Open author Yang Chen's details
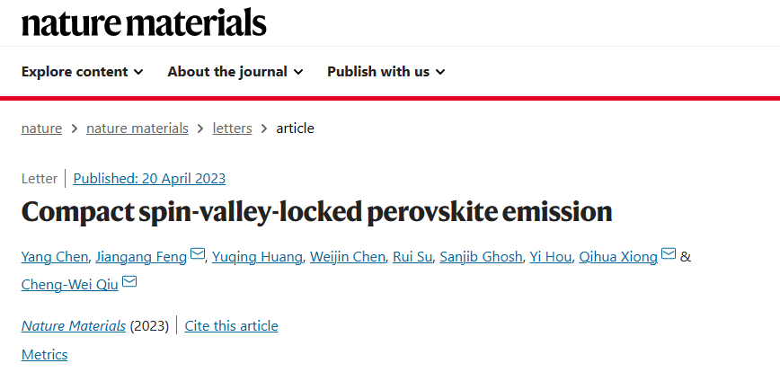Screen dimensions: 780x390 55,257
